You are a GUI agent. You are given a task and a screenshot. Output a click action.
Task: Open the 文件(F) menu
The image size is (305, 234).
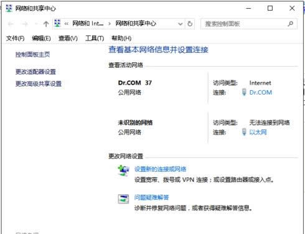click(16, 38)
